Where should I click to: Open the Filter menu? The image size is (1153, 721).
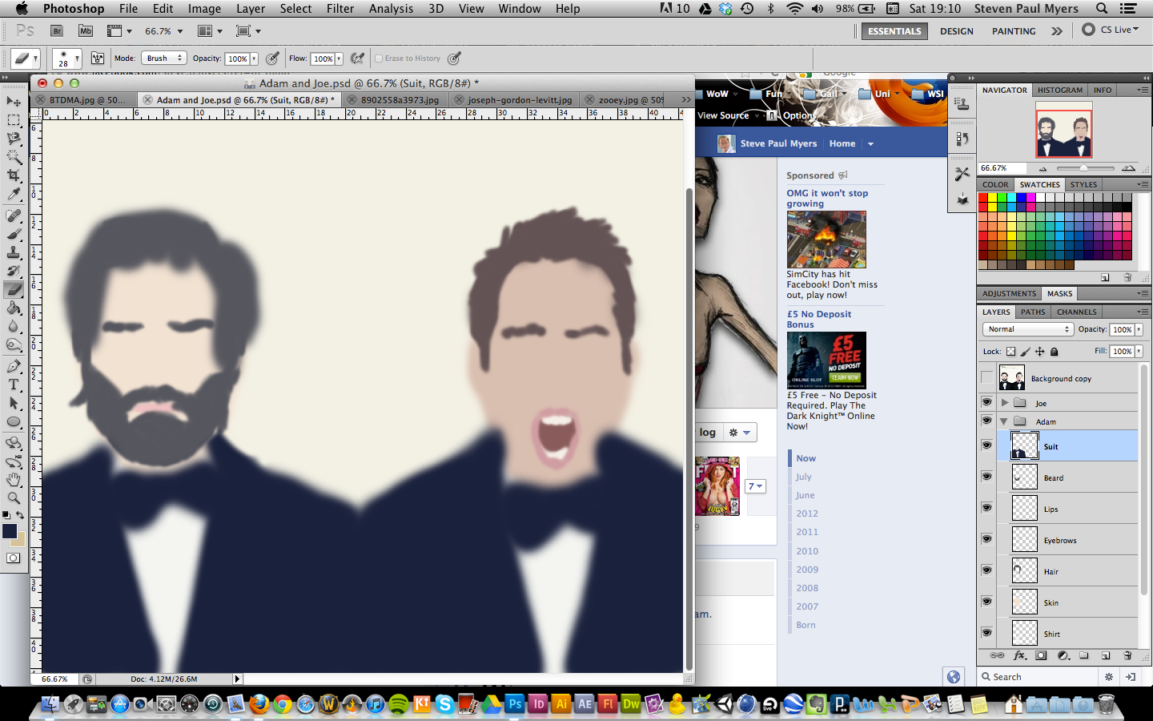click(x=340, y=9)
